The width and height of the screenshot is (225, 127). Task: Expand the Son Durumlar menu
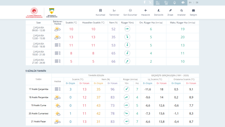[130, 12]
